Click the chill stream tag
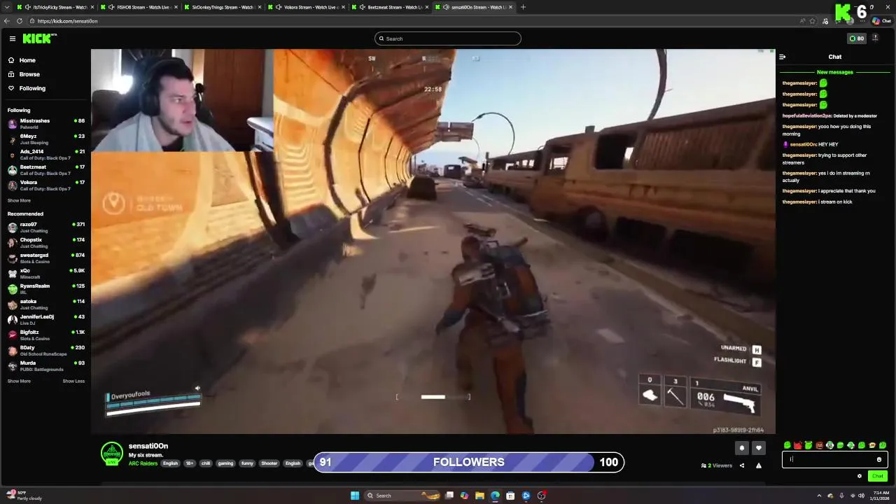896x504 pixels. 206,463
